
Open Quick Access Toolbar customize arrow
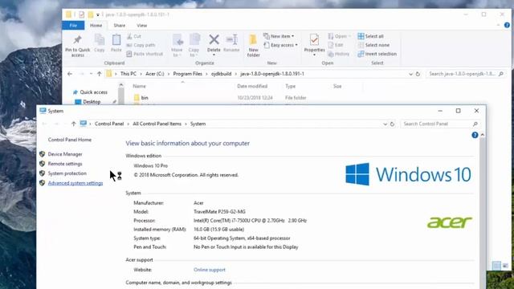click(98, 14)
